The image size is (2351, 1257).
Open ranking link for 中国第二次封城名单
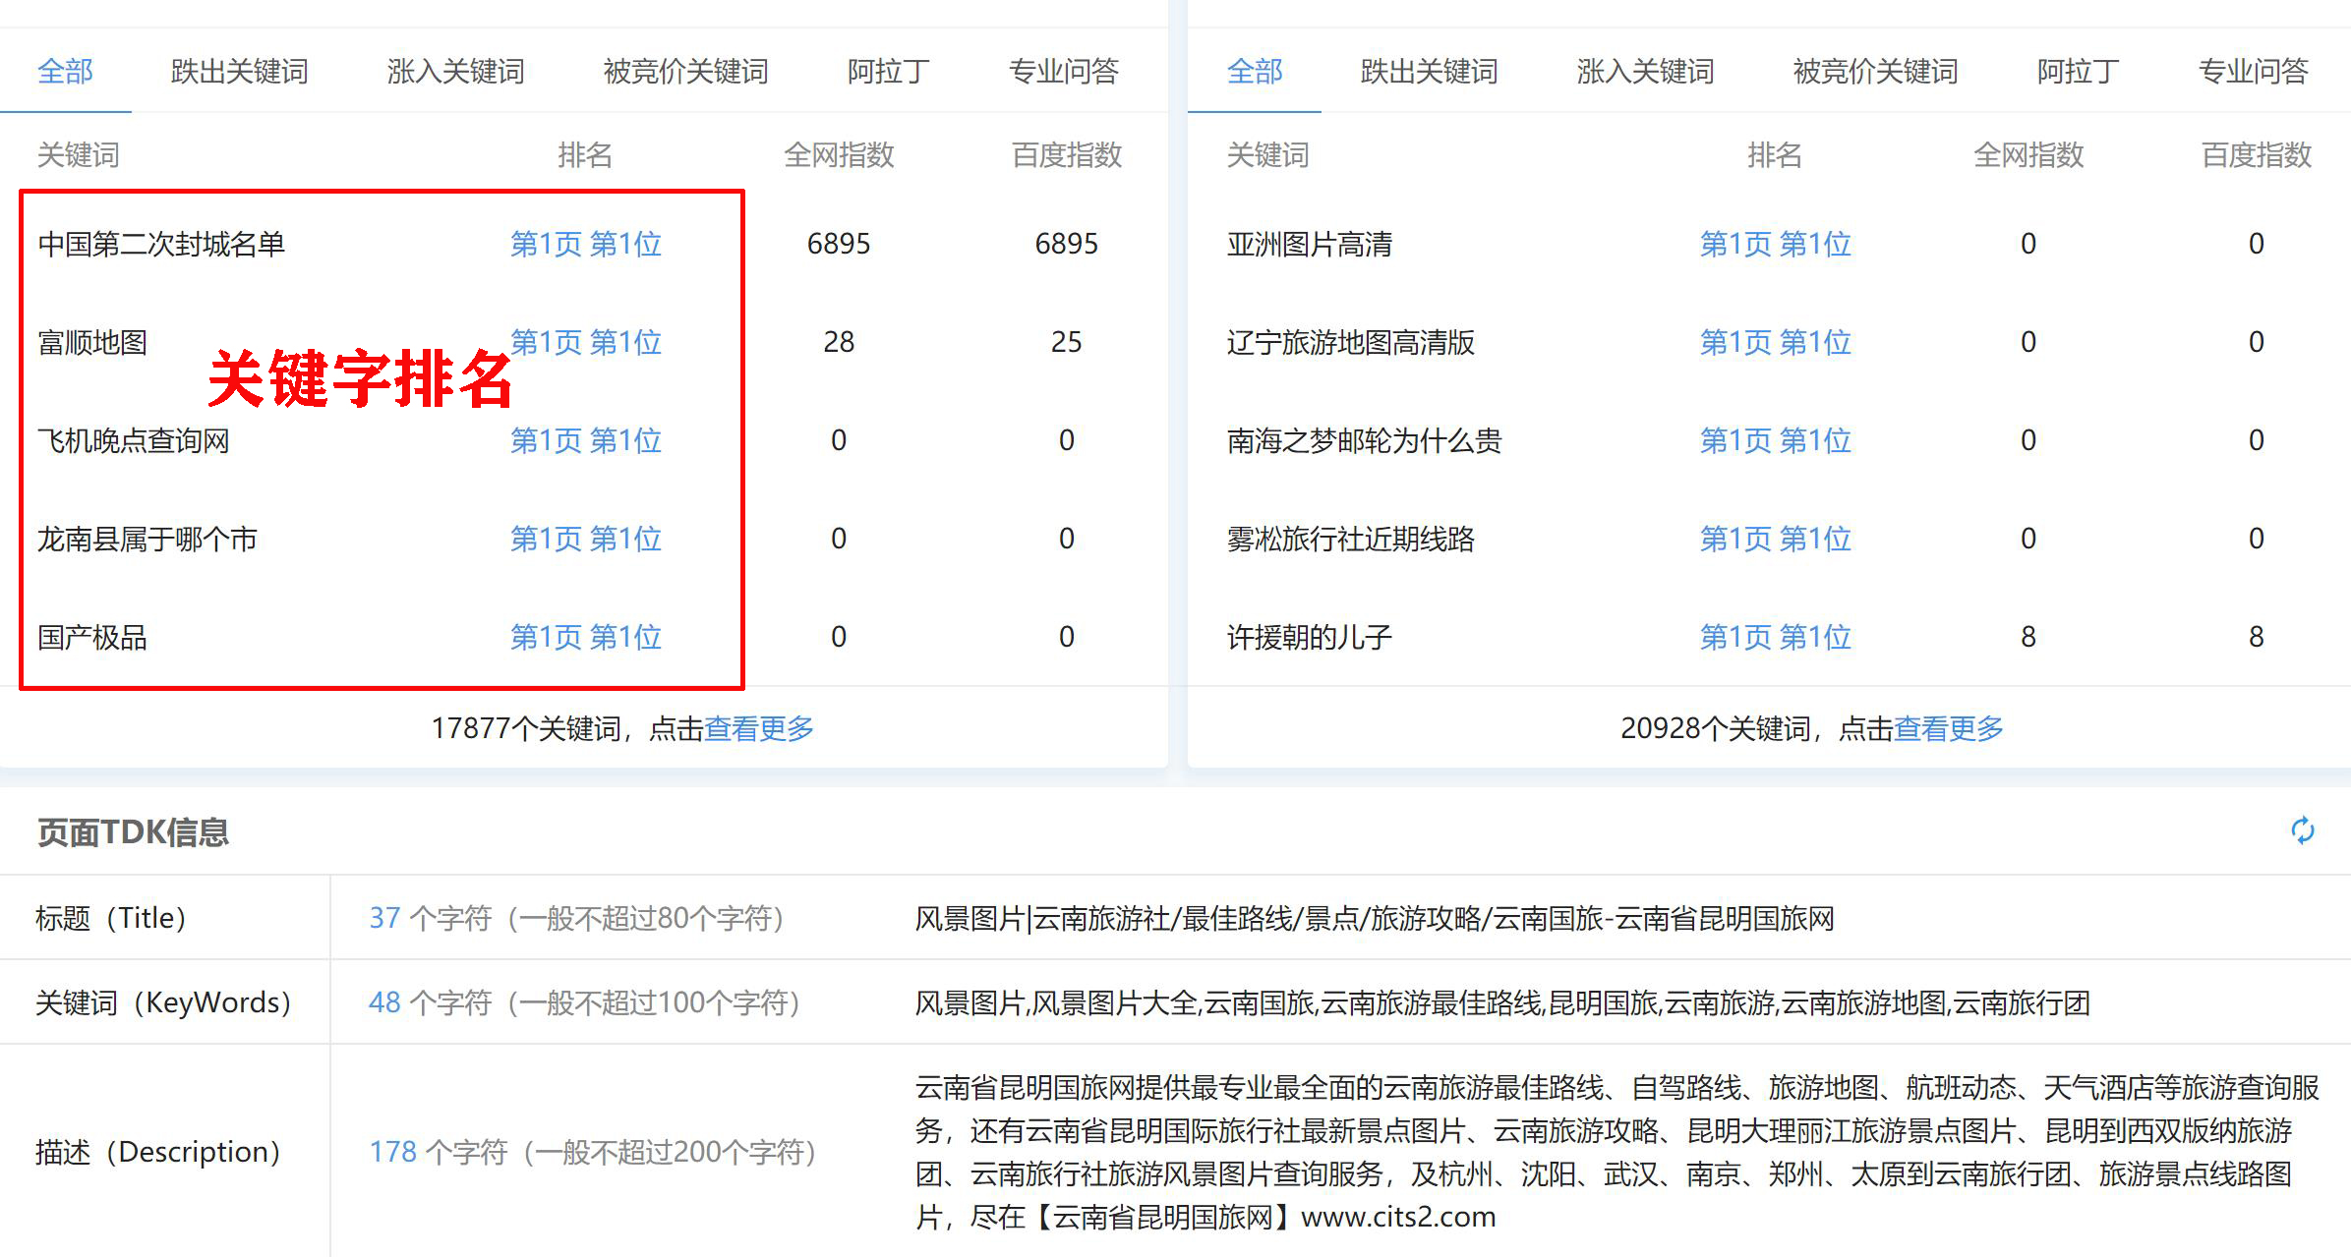coord(586,244)
